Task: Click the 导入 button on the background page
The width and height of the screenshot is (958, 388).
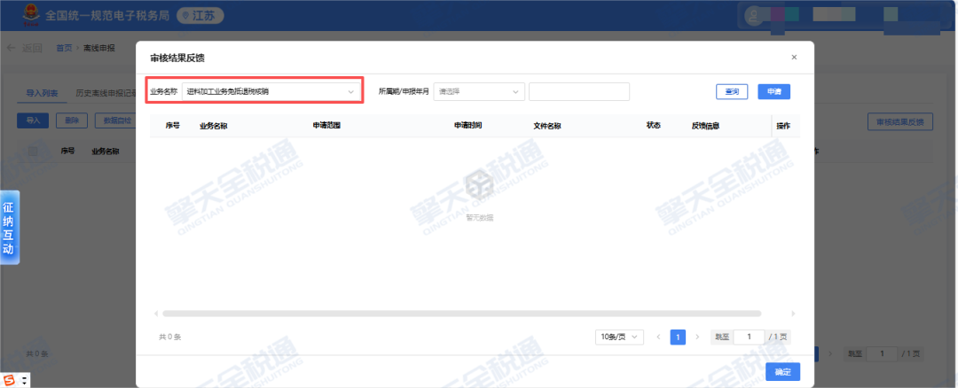Action: click(x=33, y=120)
